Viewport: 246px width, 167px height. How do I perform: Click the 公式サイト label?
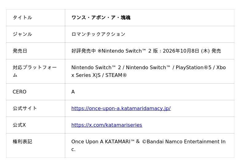(x=25, y=109)
